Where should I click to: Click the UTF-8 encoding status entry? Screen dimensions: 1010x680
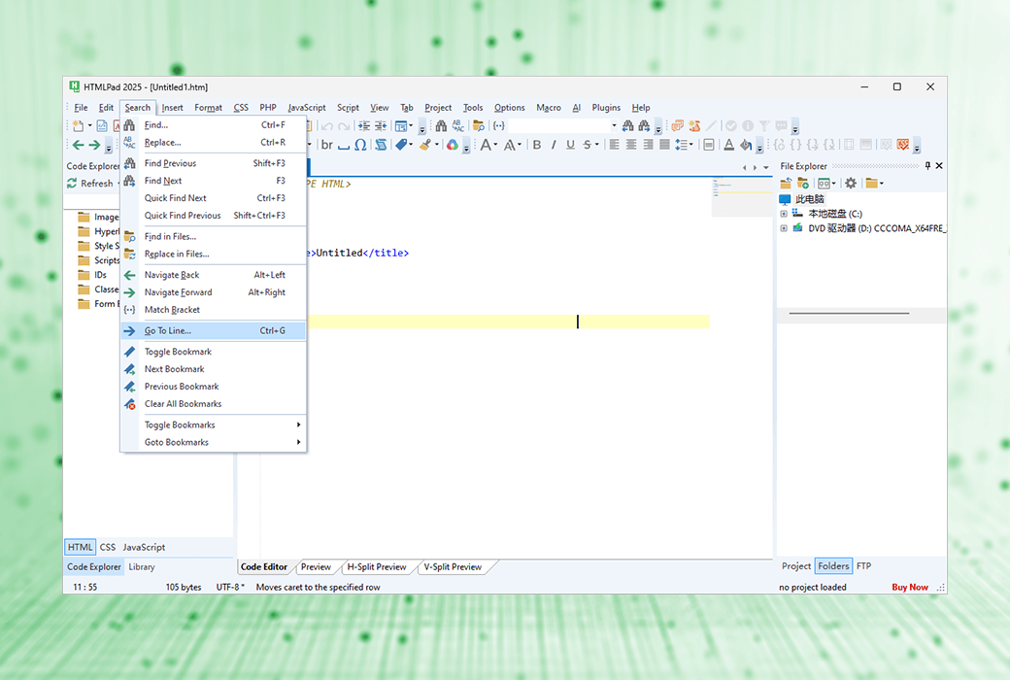point(230,587)
